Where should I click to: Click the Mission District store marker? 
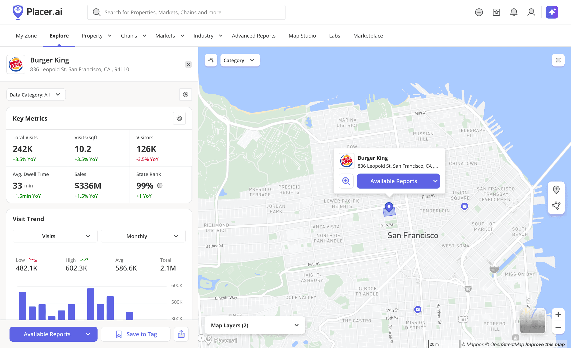pyautogui.click(x=418, y=310)
